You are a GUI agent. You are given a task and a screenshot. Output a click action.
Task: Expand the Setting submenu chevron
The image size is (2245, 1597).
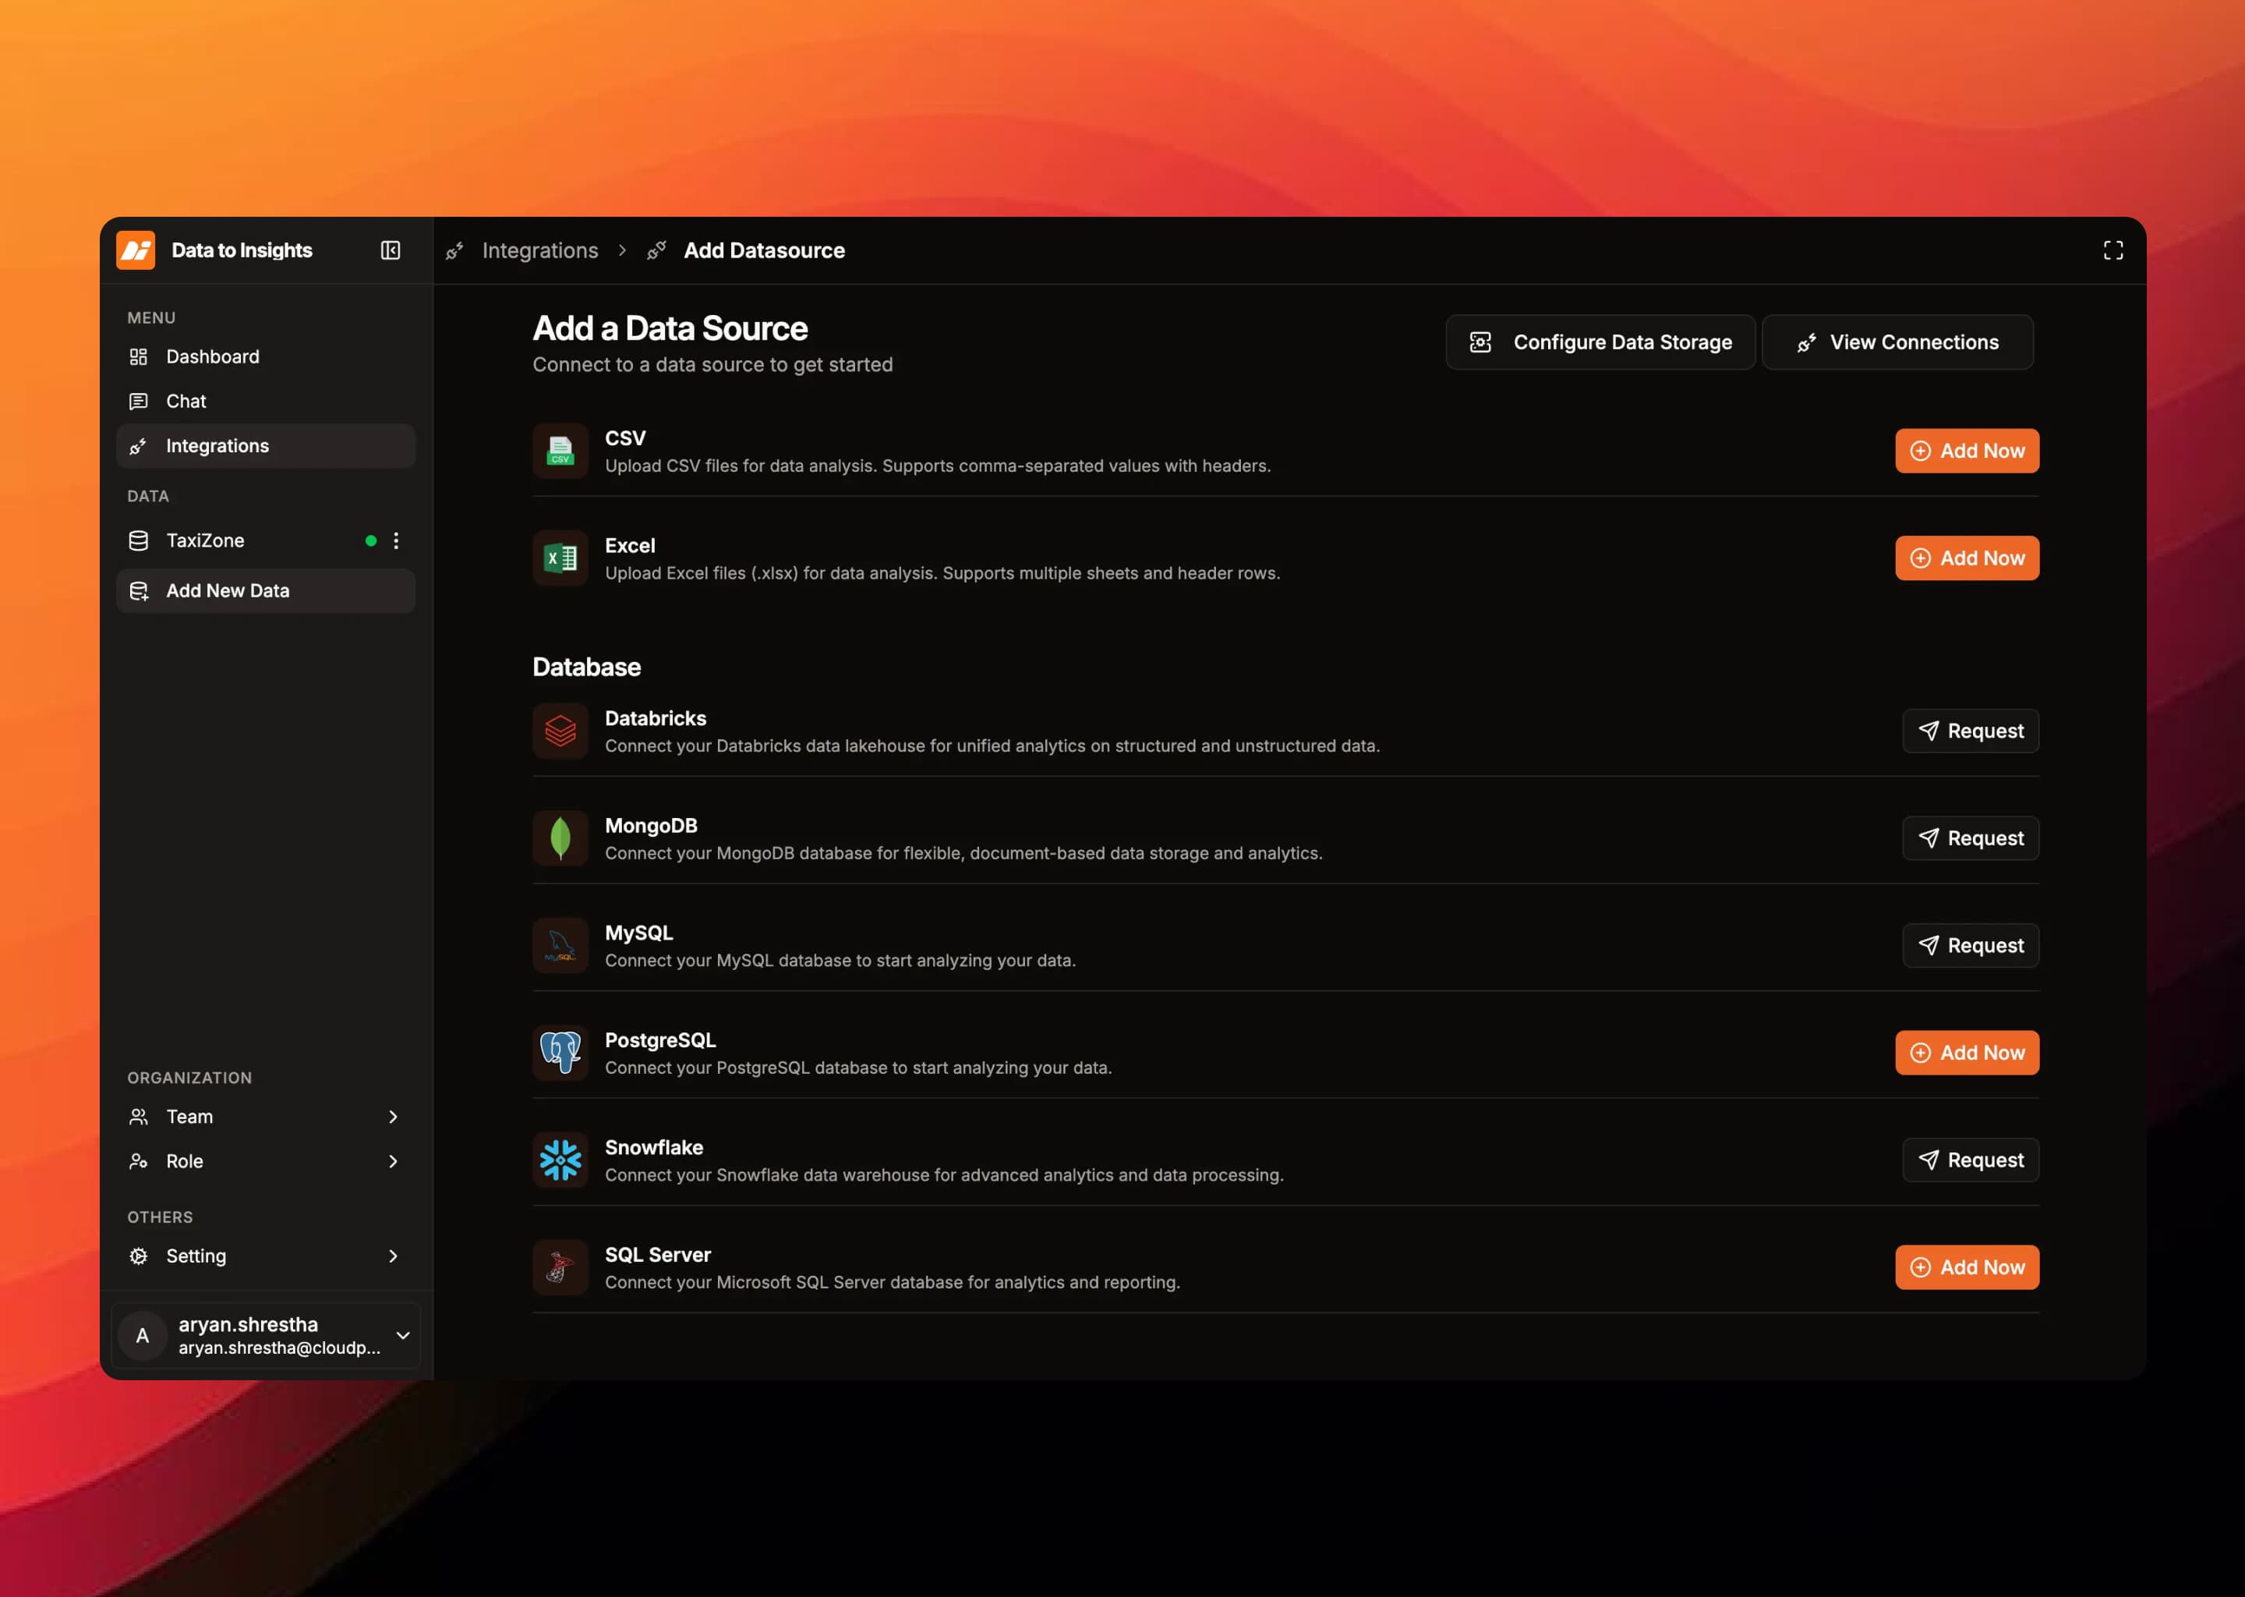point(393,1255)
